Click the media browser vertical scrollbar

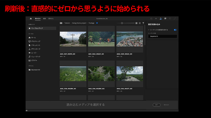145,35
